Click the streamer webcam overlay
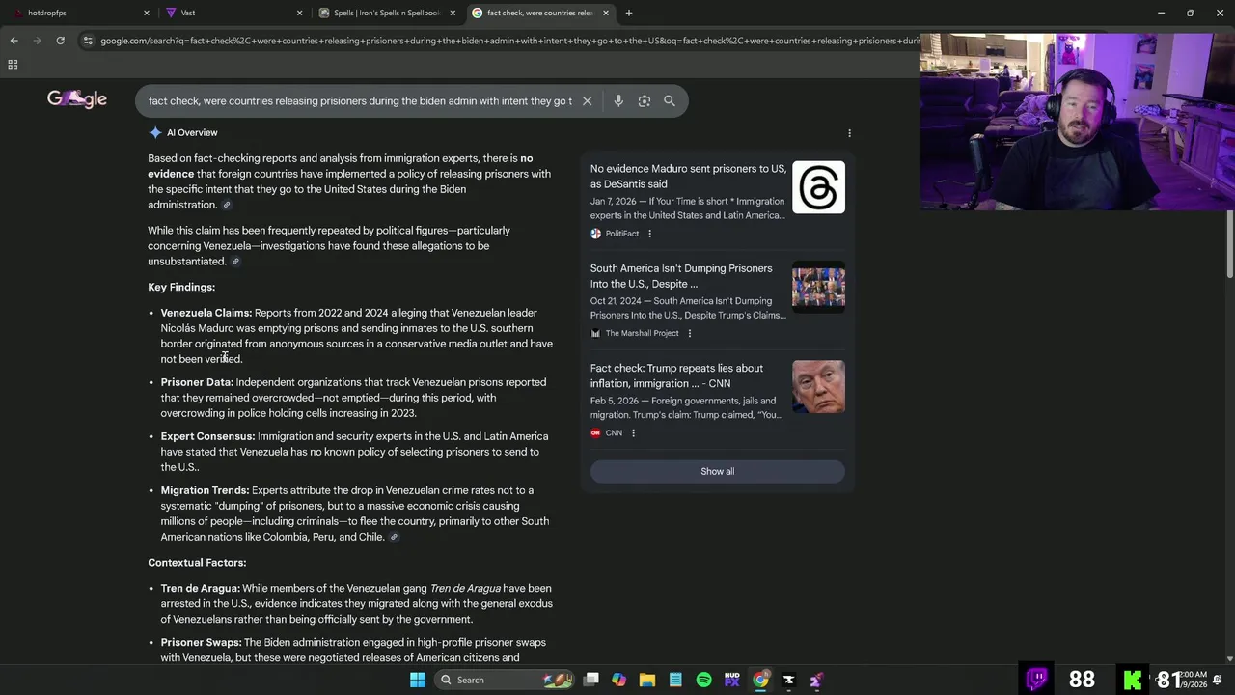The width and height of the screenshot is (1235, 695). coord(1078,122)
